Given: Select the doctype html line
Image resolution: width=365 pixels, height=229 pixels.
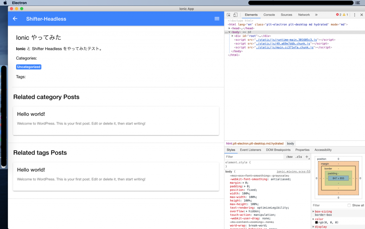Looking at the screenshot, I should [241, 21].
